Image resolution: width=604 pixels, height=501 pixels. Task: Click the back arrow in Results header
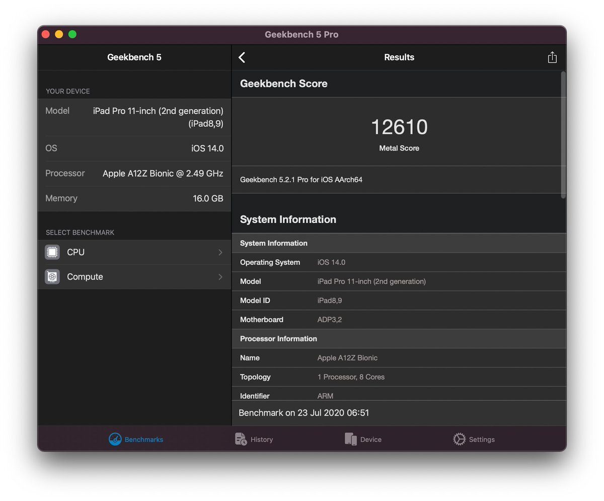tap(242, 57)
